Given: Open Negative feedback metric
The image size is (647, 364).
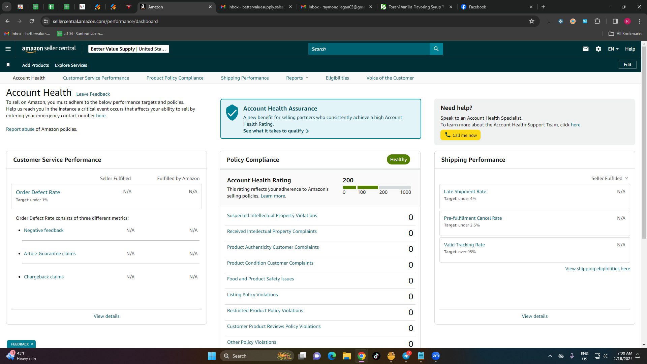Looking at the screenshot, I should coord(44,230).
